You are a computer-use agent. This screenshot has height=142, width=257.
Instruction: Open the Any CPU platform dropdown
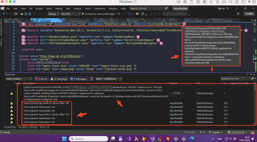pos(70,14)
